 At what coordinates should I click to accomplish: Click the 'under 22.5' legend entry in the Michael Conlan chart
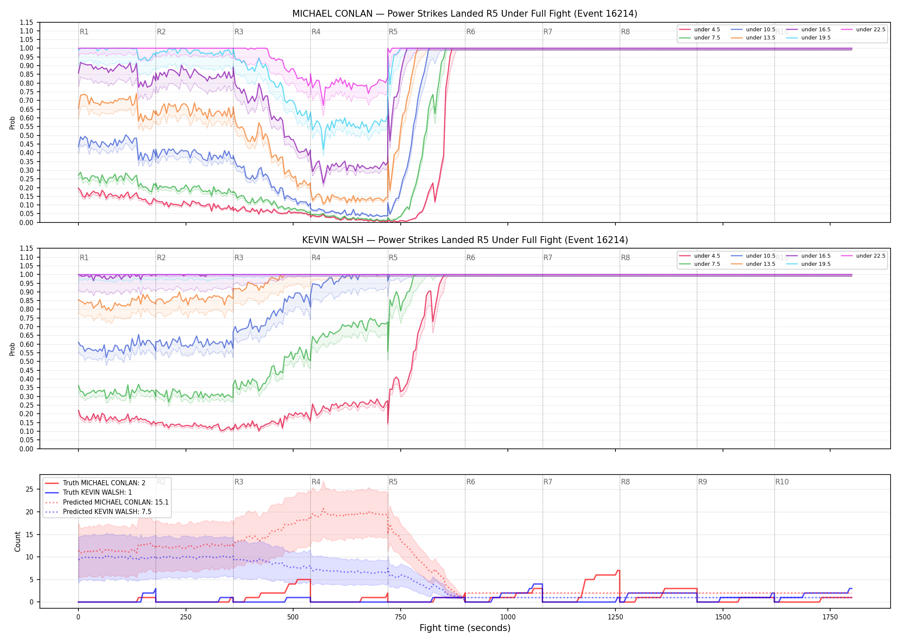click(863, 30)
